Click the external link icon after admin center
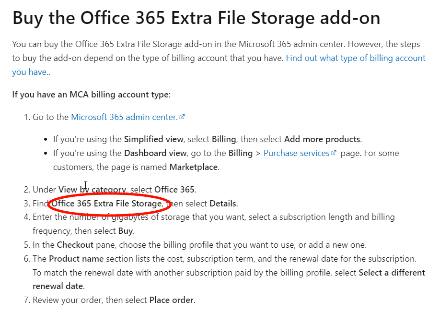 pos(182,117)
